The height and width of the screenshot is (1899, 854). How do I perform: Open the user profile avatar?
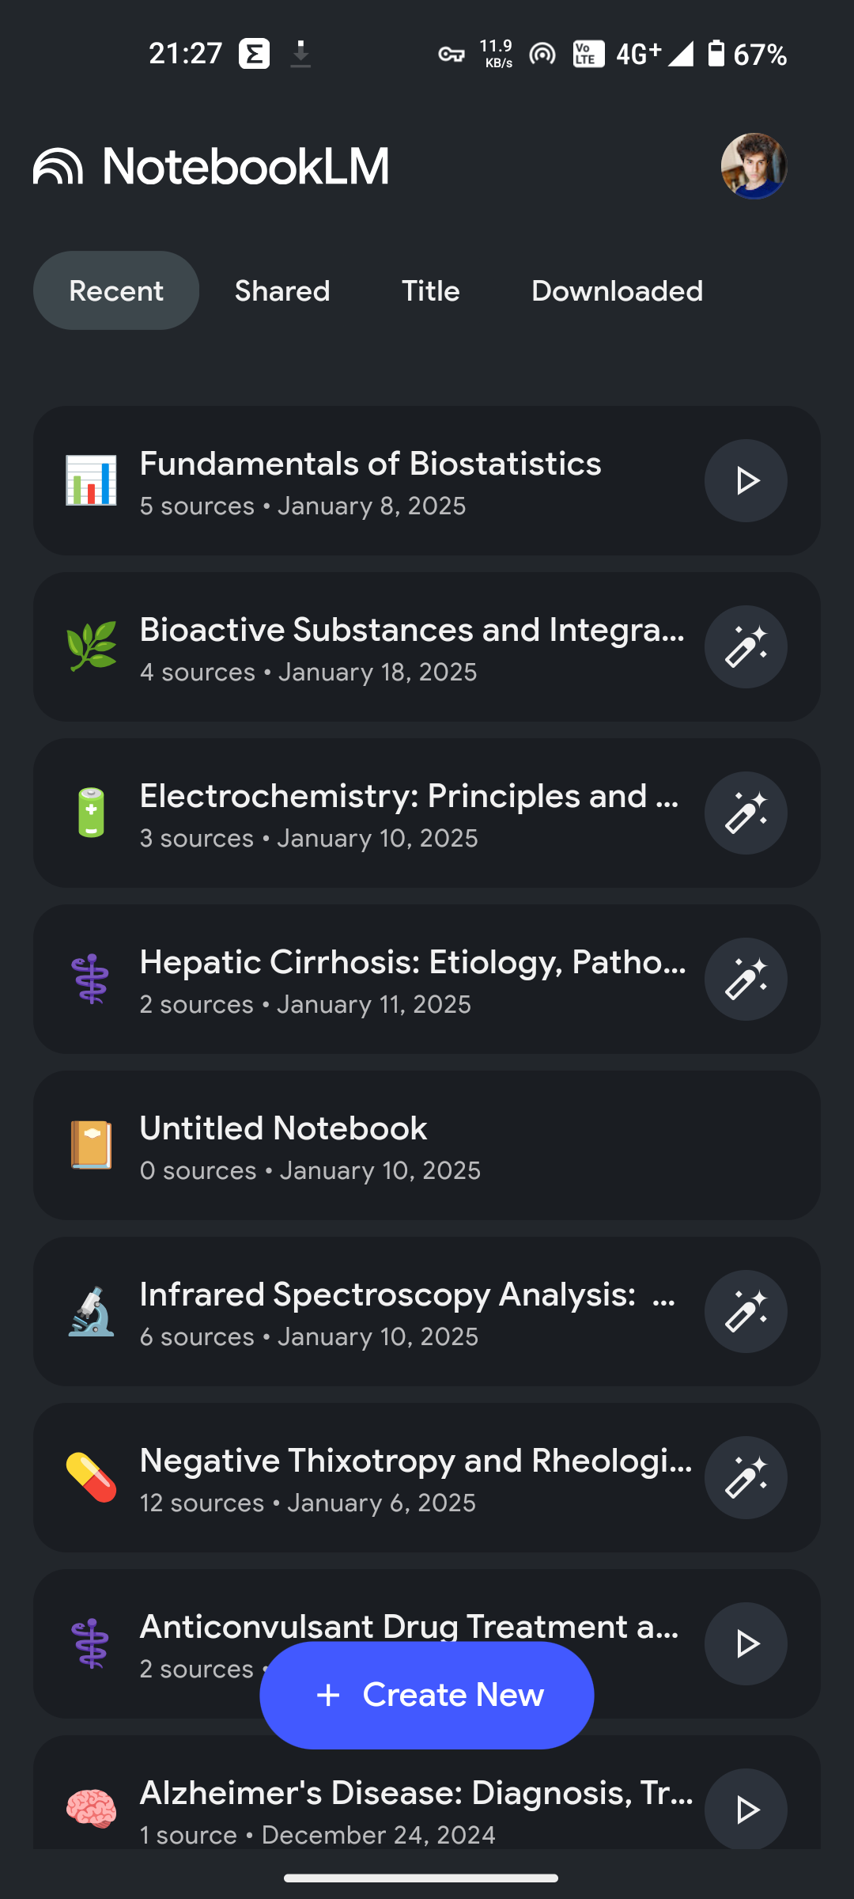754,165
